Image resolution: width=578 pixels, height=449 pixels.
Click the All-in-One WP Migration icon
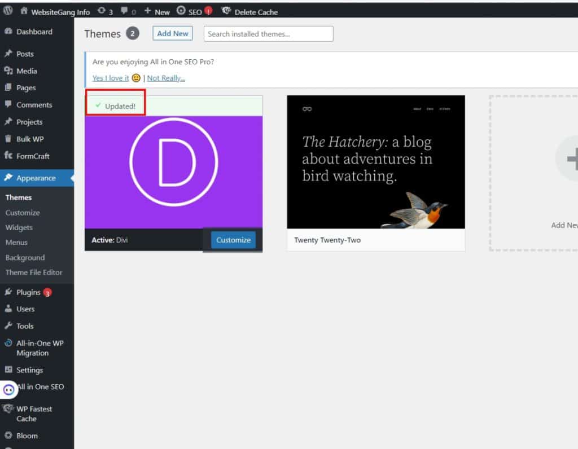click(x=8, y=343)
